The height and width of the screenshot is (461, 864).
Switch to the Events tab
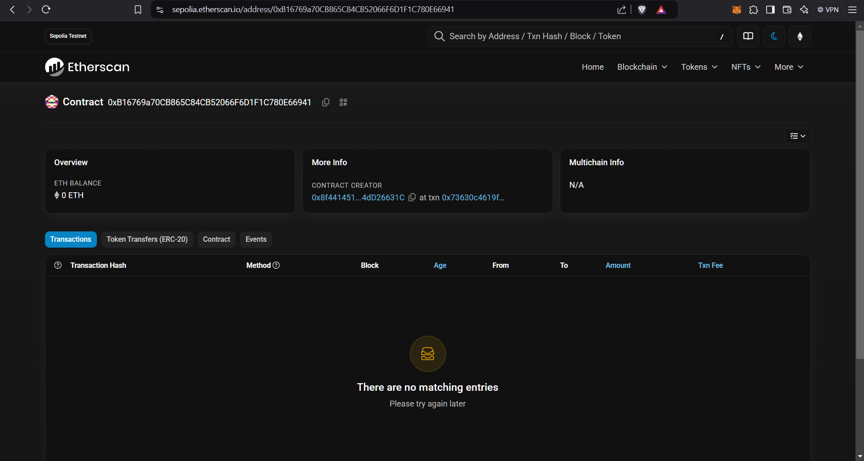[256, 239]
